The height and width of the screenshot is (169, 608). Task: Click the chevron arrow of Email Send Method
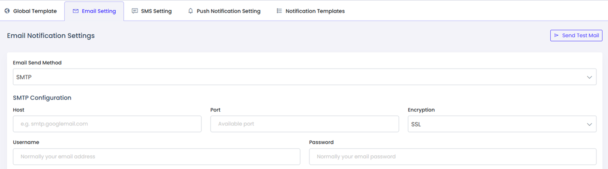point(589,77)
